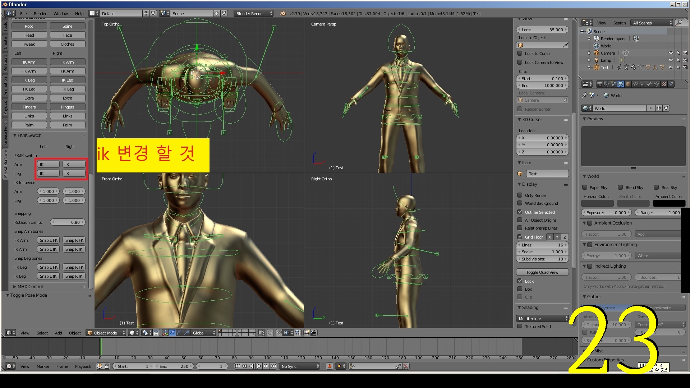Click OpenGL render animation clapper icon
Viewport: 690px width, 388px height.
coord(314,333)
